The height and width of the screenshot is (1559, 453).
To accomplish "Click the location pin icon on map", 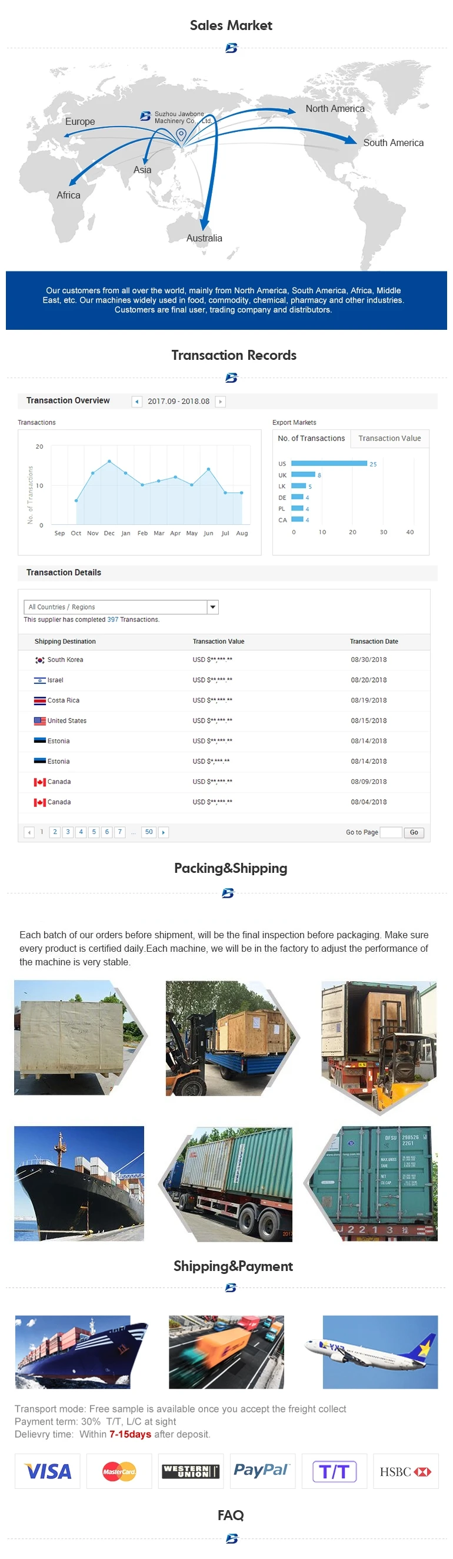I will coord(181,133).
